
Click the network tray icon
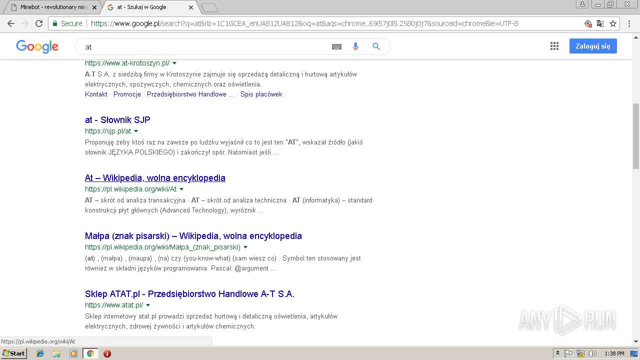tap(580, 353)
